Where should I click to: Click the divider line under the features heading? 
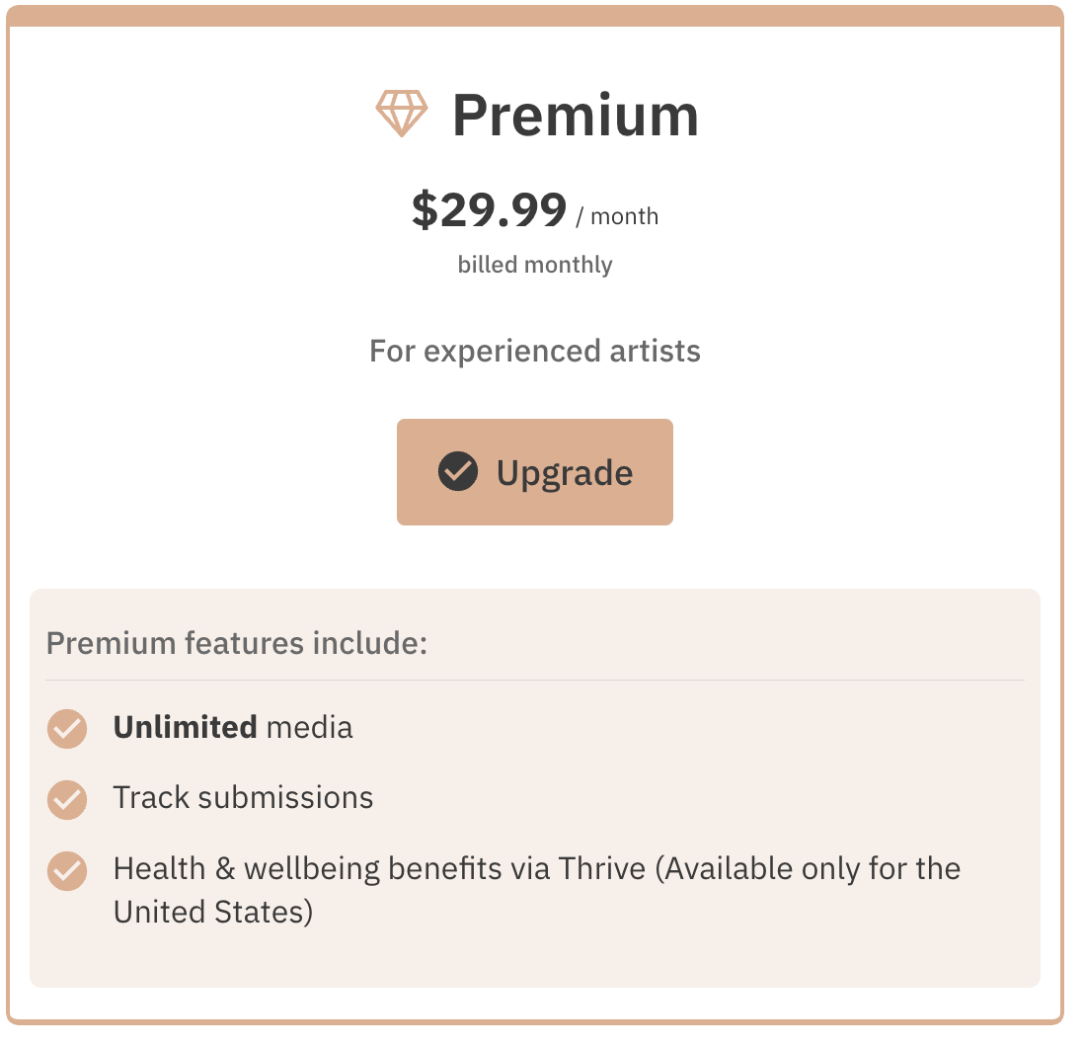534,681
